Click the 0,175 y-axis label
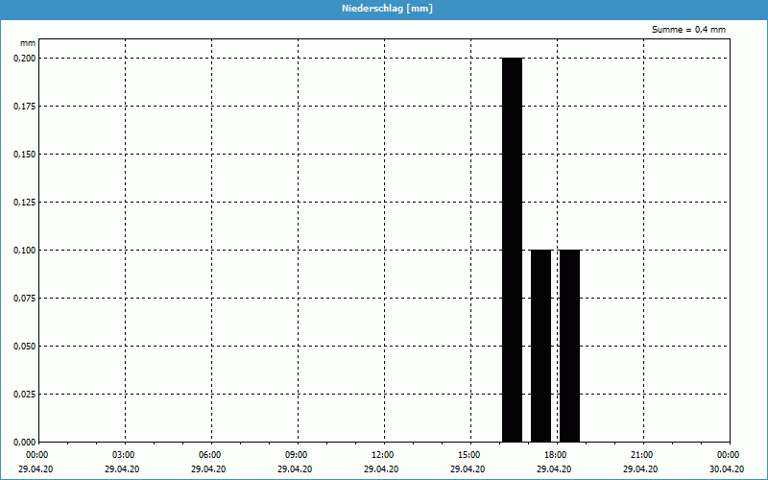 click(x=25, y=107)
